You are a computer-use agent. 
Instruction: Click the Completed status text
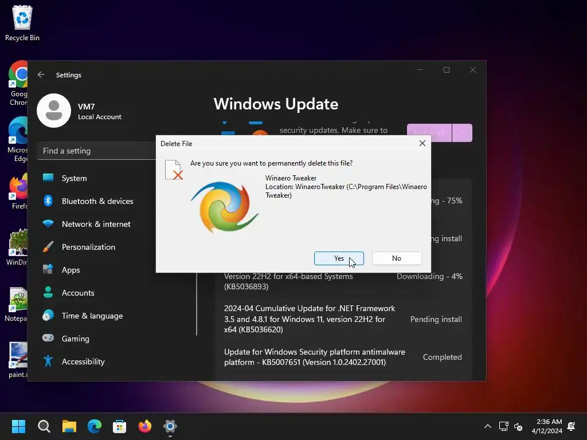(x=442, y=357)
